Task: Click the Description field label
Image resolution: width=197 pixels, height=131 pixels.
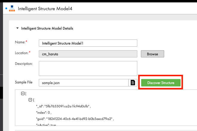Action: pyautogui.click(x=24, y=64)
